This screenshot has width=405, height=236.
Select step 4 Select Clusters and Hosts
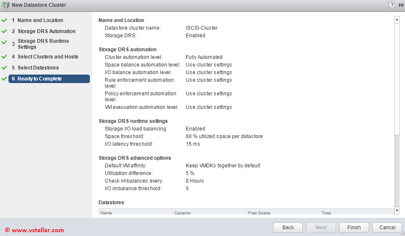[x=47, y=57]
